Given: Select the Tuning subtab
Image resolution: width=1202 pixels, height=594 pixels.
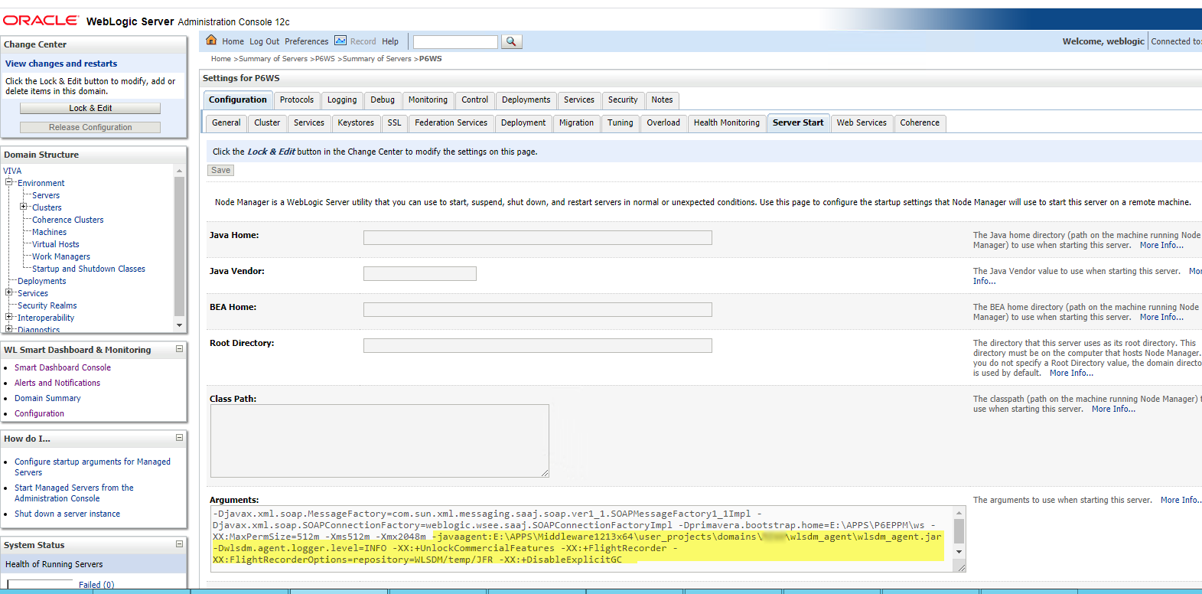Looking at the screenshot, I should [x=620, y=123].
